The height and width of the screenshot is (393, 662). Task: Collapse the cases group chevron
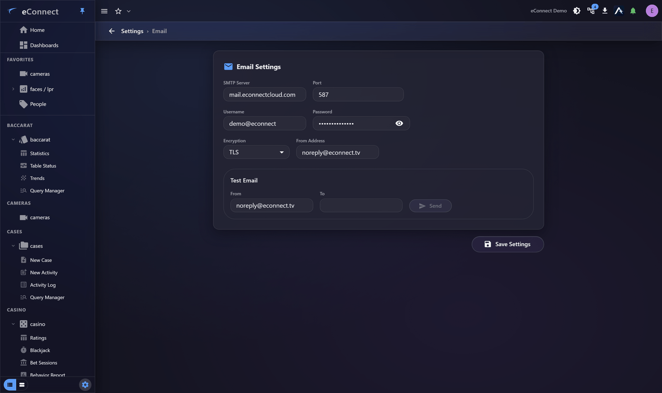pyautogui.click(x=13, y=246)
